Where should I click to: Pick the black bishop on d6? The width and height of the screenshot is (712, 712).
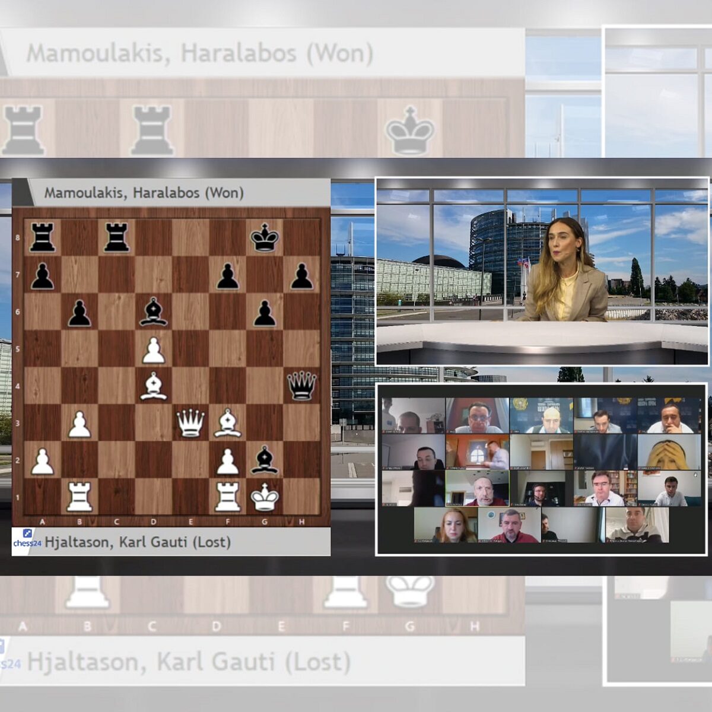(x=154, y=312)
